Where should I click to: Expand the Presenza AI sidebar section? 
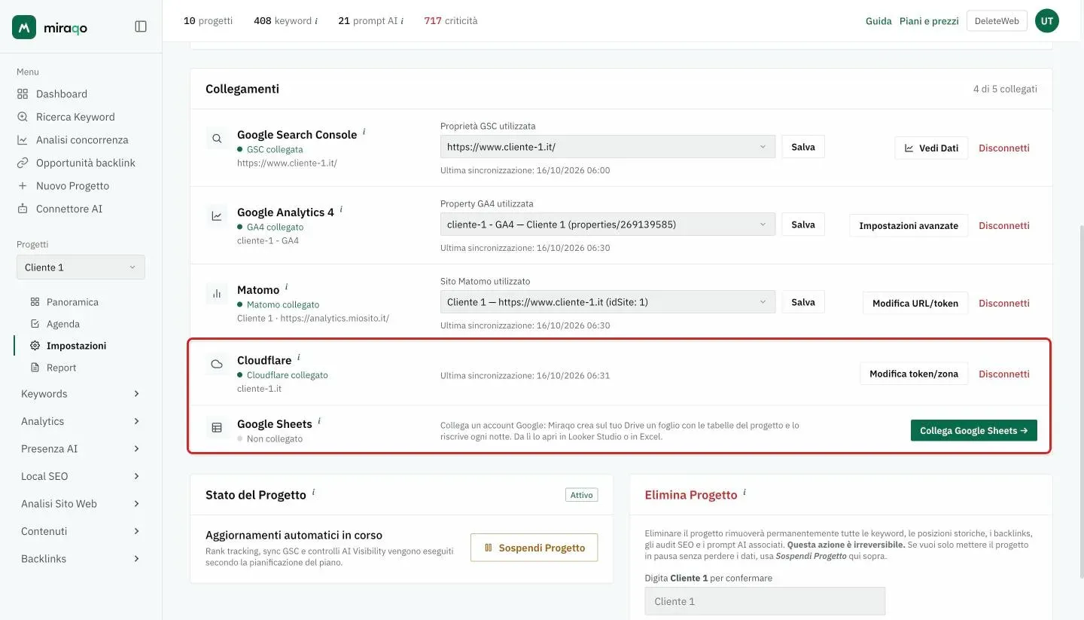point(81,449)
